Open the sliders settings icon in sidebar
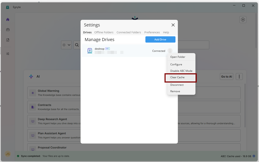The height and width of the screenshot is (162, 259). (8, 54)
